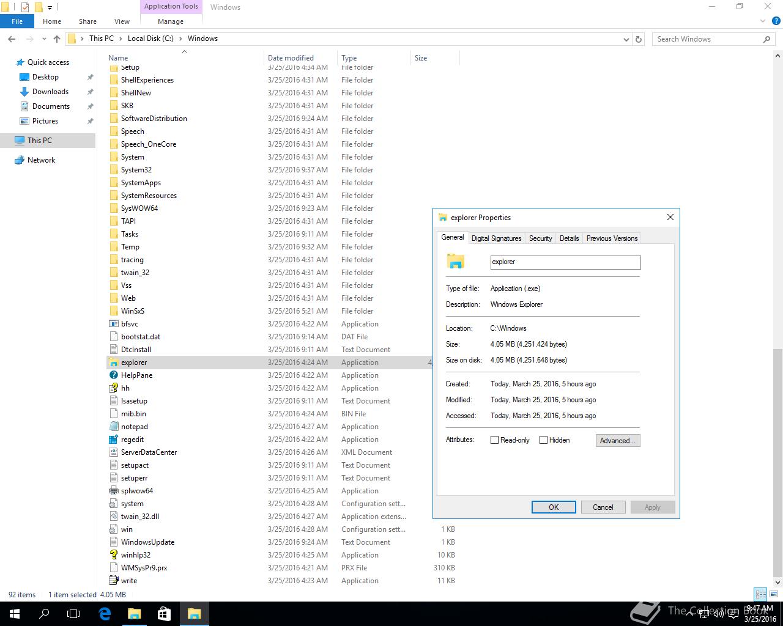Confirm Properties dialog with OK
783x626 pixels.
(554, 507)
